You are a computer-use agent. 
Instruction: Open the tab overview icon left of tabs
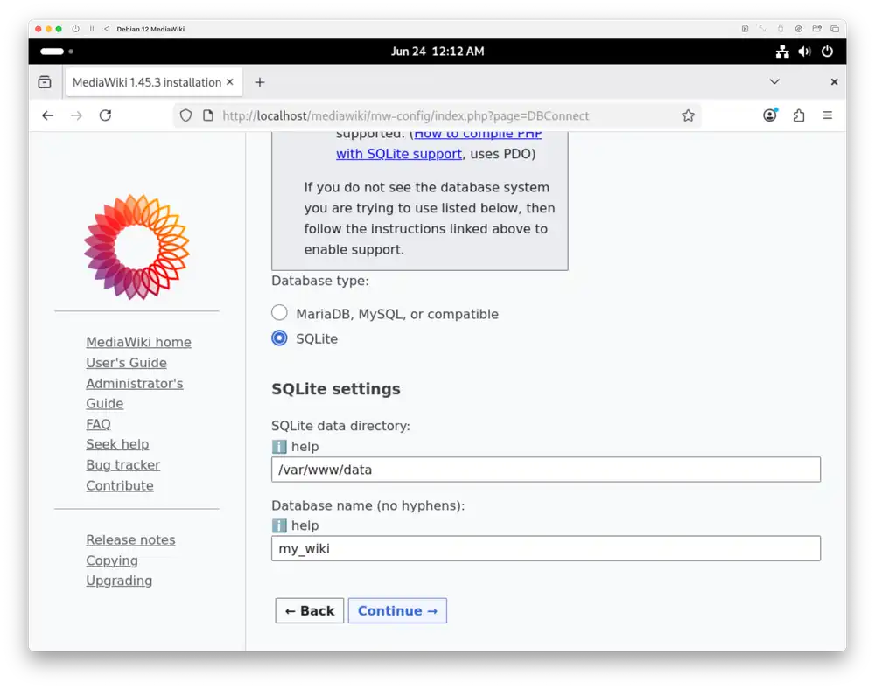click(45, 82)
